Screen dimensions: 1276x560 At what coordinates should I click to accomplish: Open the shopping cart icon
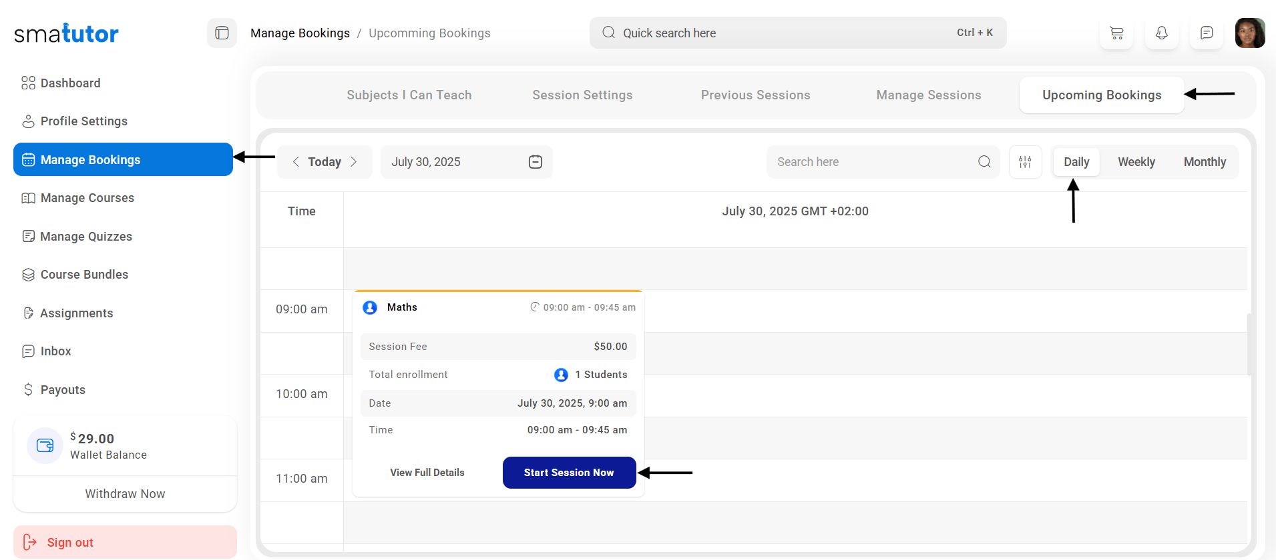coord(1116,33)
